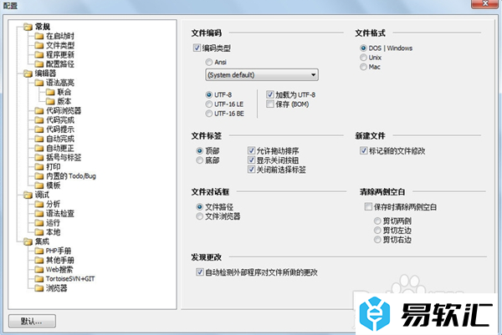Screen dimensions: 502x335
Task: Set file tabs position to 底部
Action: pyautogui.click(x=200, y=160)
